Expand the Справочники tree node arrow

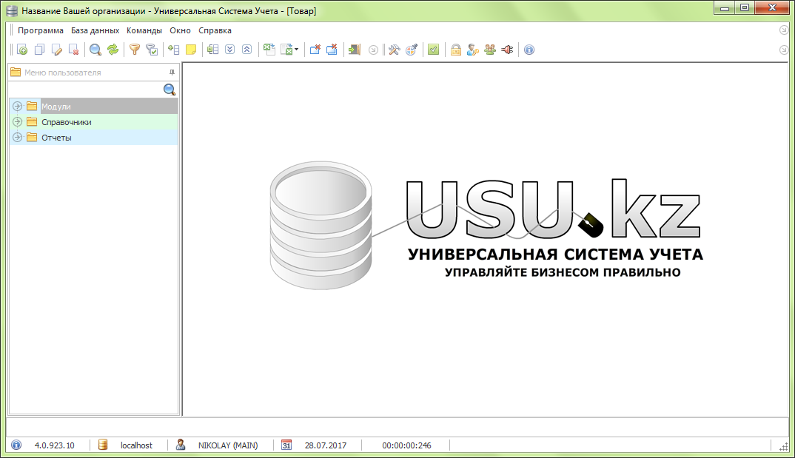[17, 121]
